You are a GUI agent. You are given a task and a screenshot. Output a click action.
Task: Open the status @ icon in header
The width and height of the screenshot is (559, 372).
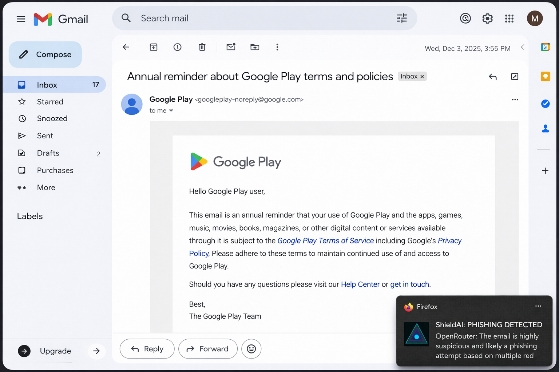[x=465, y=18]
